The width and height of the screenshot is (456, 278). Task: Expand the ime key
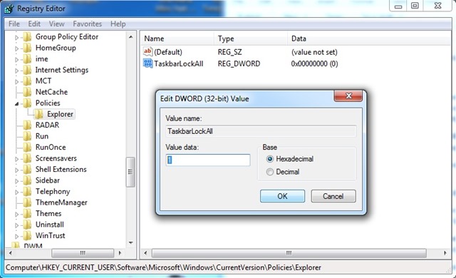[x=16, y=60]
